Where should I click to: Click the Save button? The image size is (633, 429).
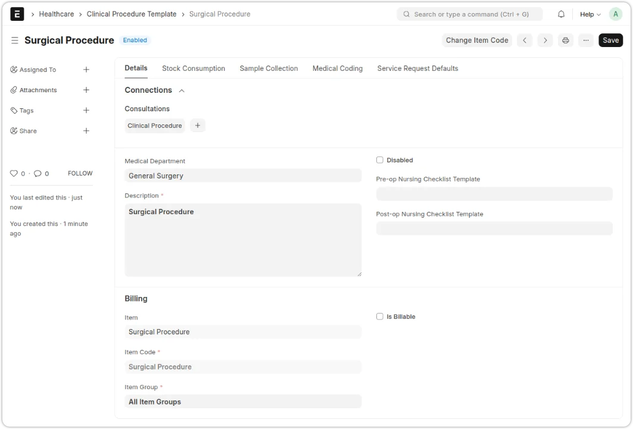tap(610, 40)
